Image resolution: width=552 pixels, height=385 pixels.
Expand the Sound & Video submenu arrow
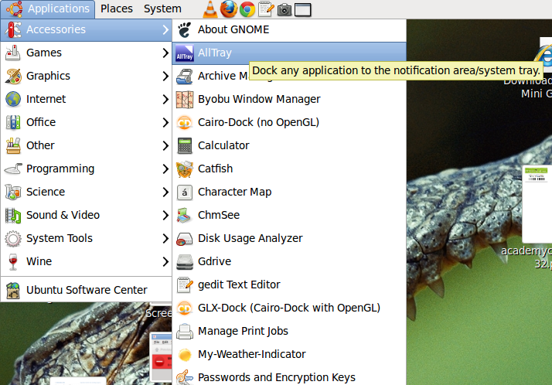coord(165,216)
